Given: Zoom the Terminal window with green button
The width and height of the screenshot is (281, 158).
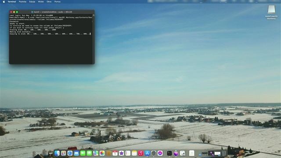Looking at the screenshot, I should (x=17, y=12).
